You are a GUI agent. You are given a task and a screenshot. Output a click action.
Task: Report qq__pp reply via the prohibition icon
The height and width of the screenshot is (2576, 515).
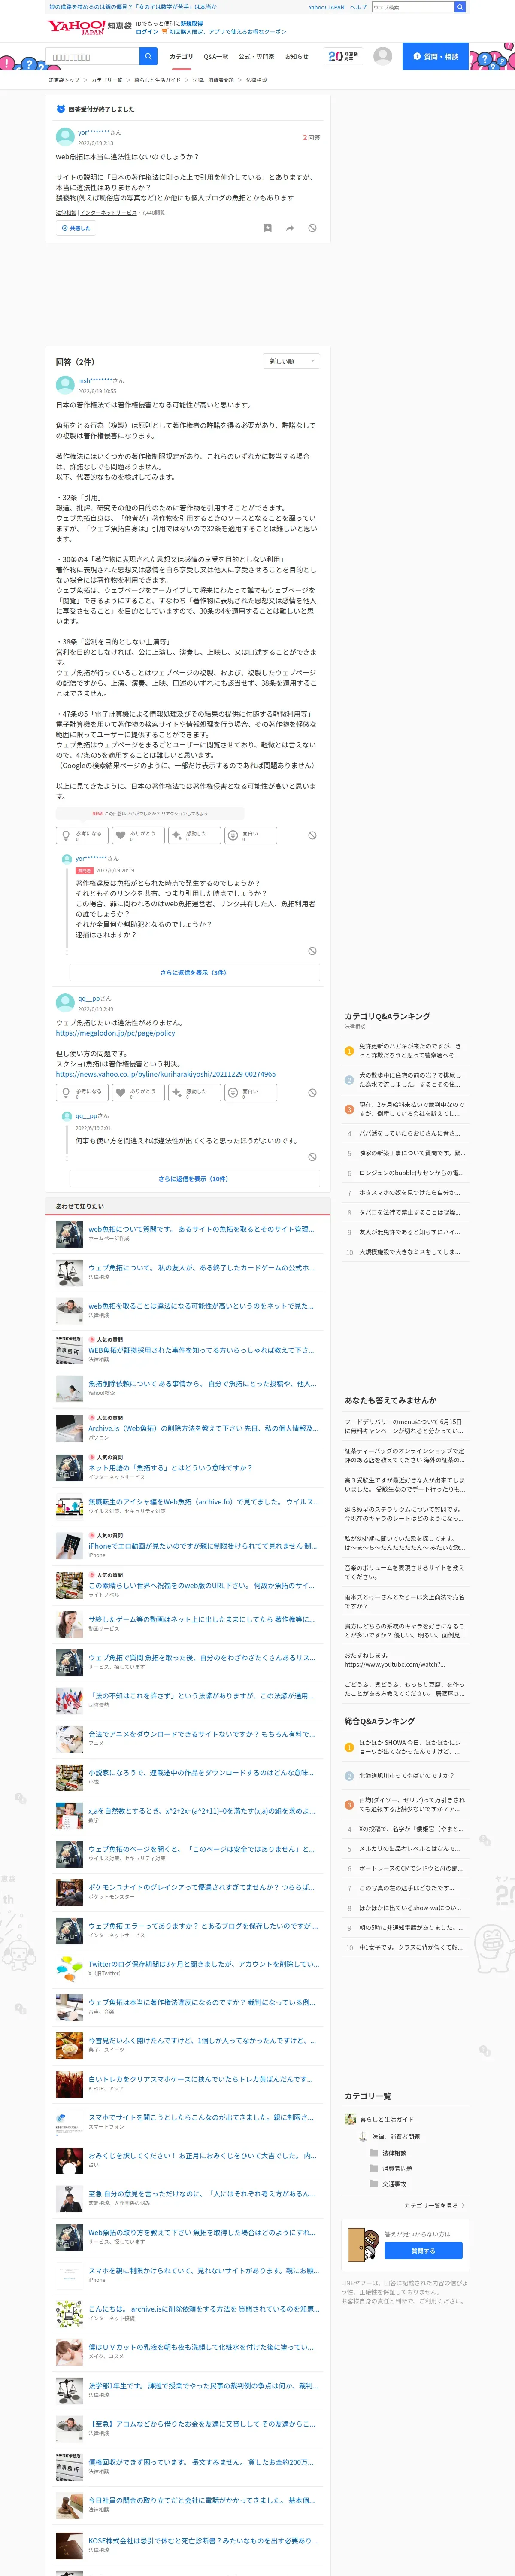tap(312, 1156)
